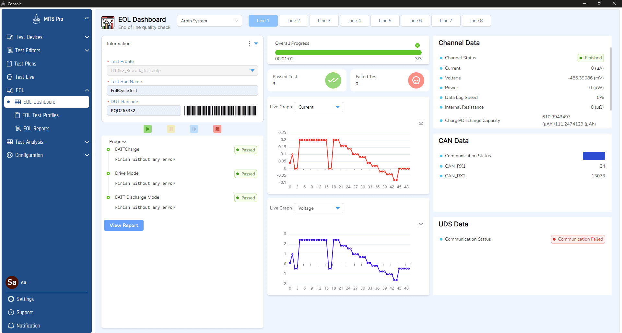Open the Current live graph dropdown
622x333 pixels.
pos(319,107)
